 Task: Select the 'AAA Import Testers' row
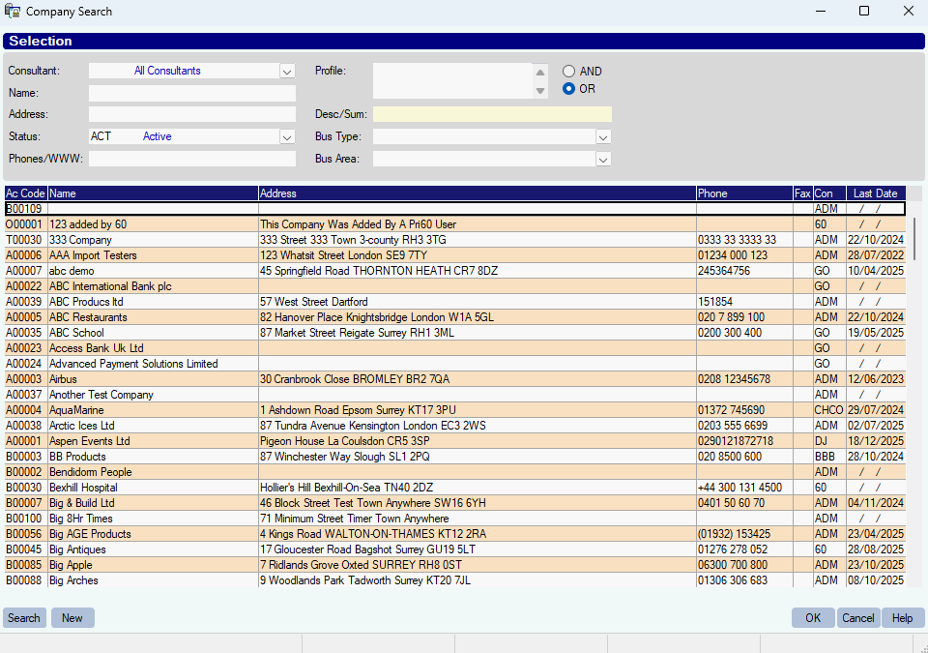(455, 255)
